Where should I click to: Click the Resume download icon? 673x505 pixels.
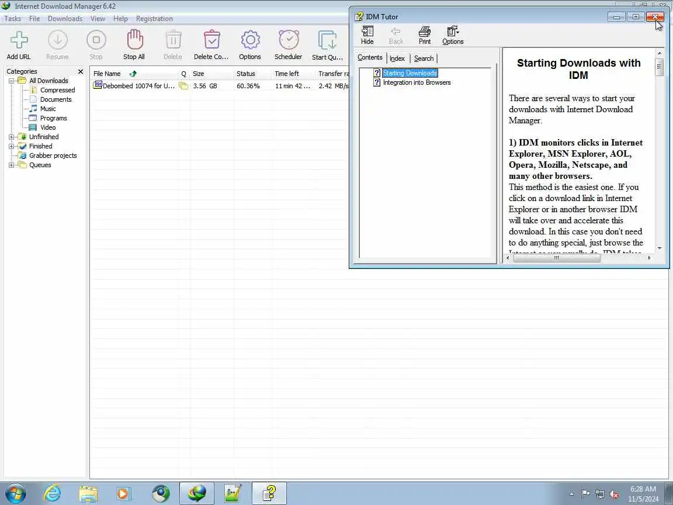coord(57,44)
